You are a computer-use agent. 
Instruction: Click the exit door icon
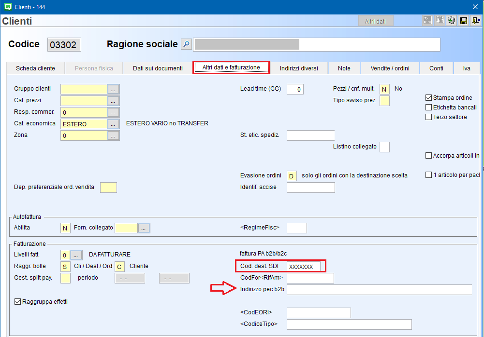pyautogui.click(x=476, y=21)
